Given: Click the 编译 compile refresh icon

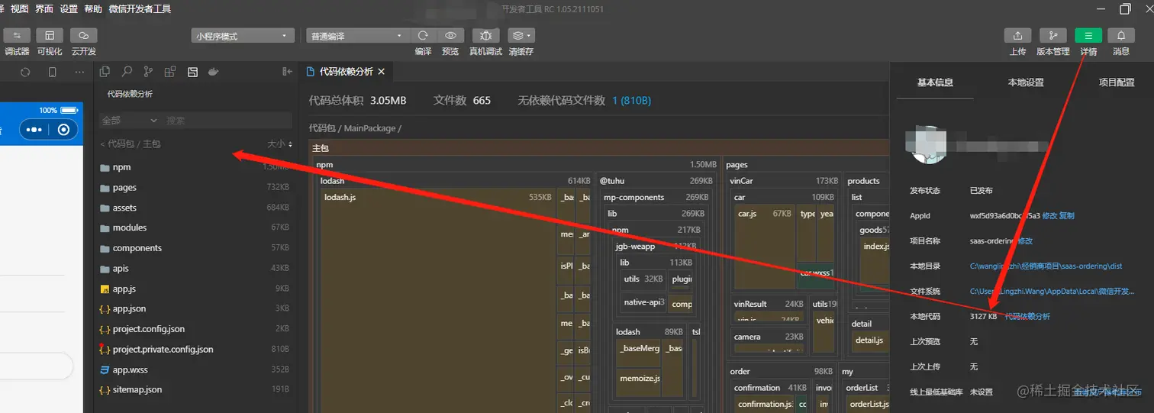Looking at the screenshot, I should click(423, 36).
